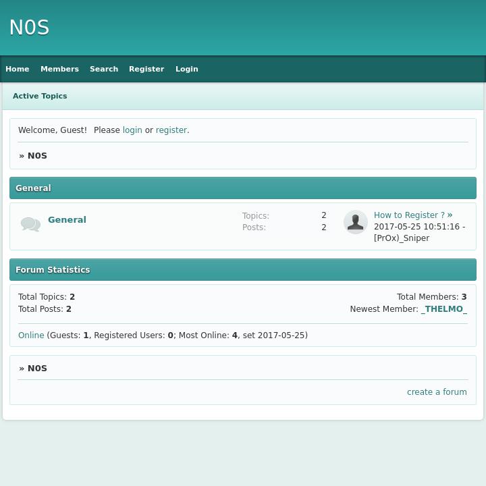Image resolution: width=486 pixels, height=486 pixels.
Task: Click the register link in welcome message
Action: click(171, 130)
